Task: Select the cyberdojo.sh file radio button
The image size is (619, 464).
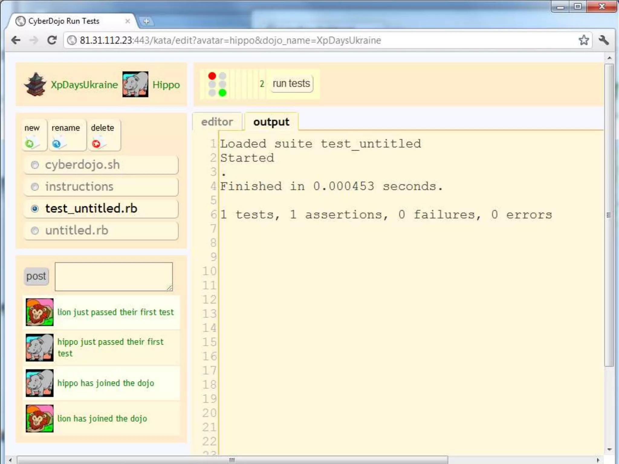Action: click(35, 165)
